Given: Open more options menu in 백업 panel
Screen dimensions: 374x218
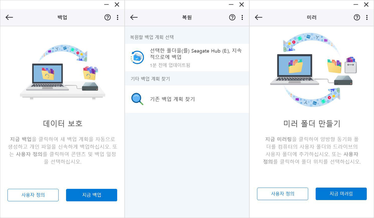Looking at the screenshot, I should (x=117, y=18).
